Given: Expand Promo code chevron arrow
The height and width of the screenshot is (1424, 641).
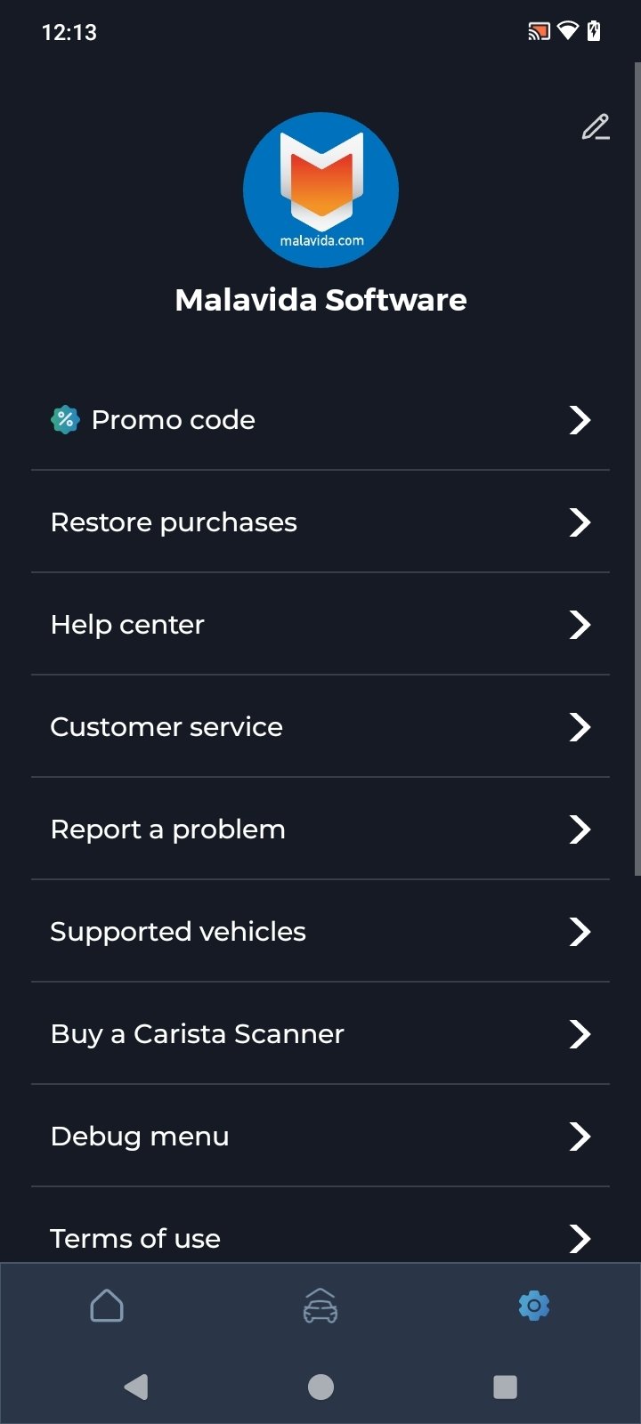Looking at the screenshot, I should (x=580, y=420).
